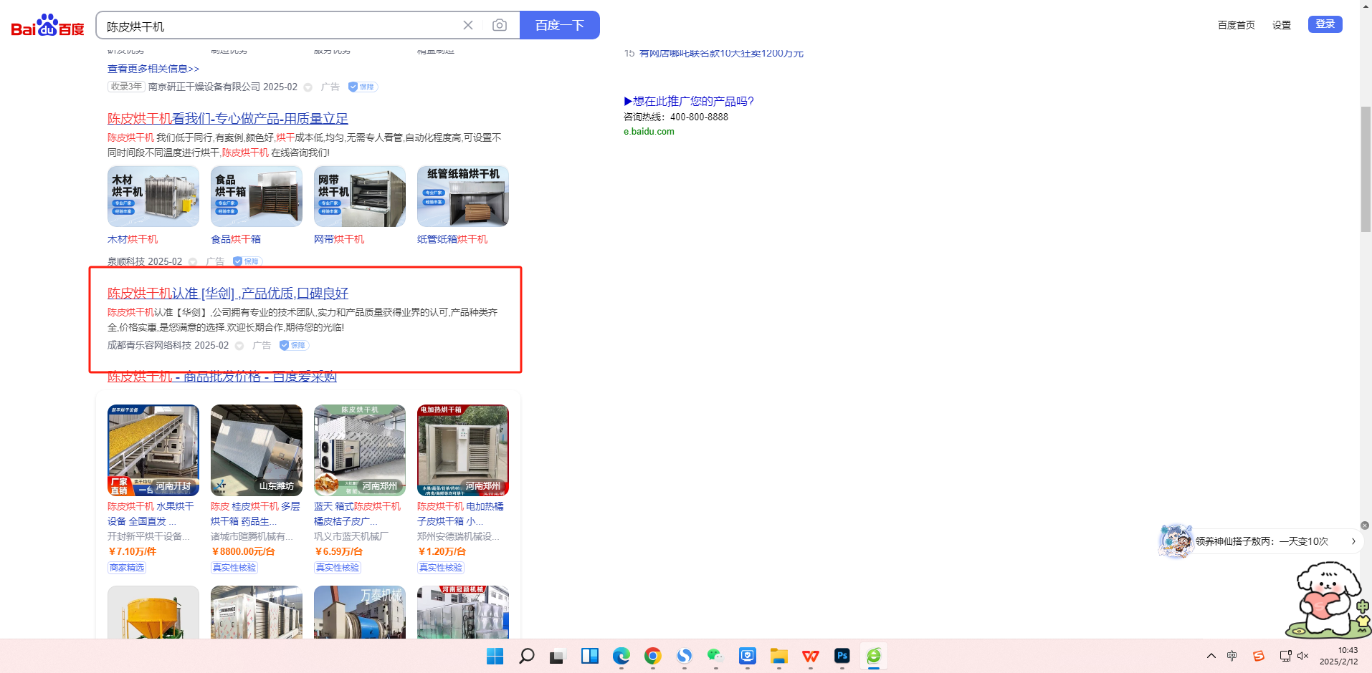Click the 纸管纸箱烘干机 text link
Viewport: 1372px width, 673px height.
[452, 239]
